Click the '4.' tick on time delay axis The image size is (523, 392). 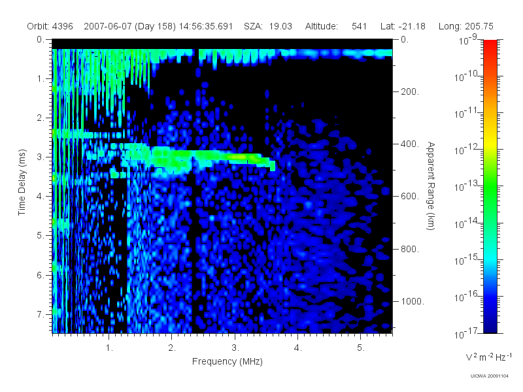pyautogui.click(x=41, y=197)
